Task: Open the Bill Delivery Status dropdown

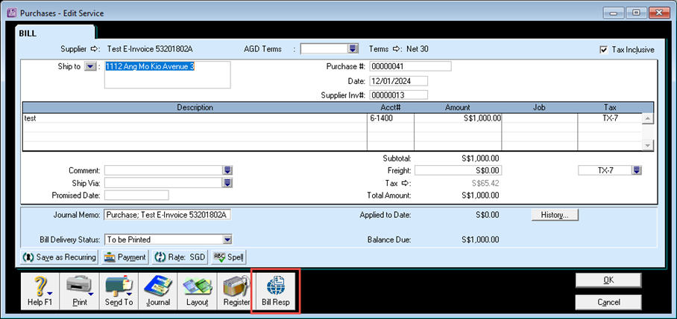Action: click(227, 239)
